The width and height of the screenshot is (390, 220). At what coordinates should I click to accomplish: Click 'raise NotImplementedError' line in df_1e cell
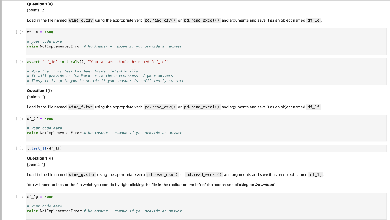click(x=104, y=46)
